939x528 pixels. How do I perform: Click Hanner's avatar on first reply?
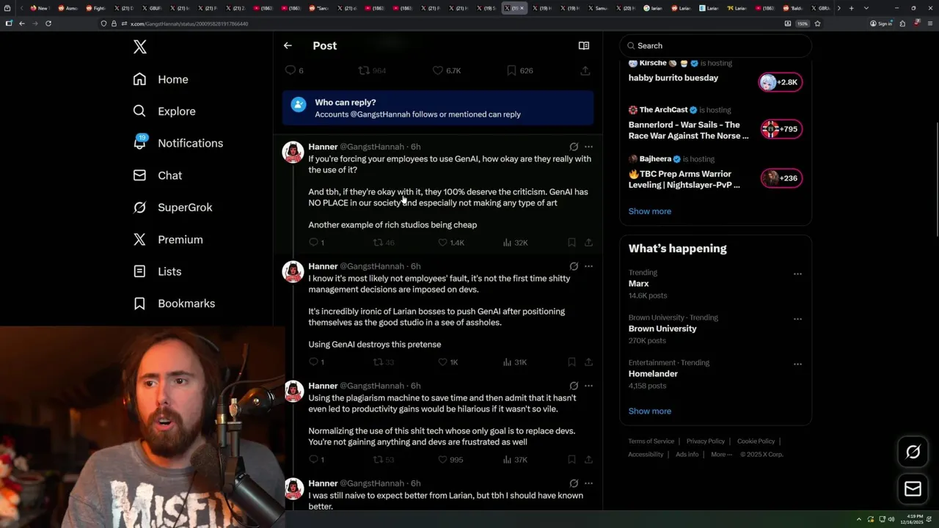tap(293, 152)
